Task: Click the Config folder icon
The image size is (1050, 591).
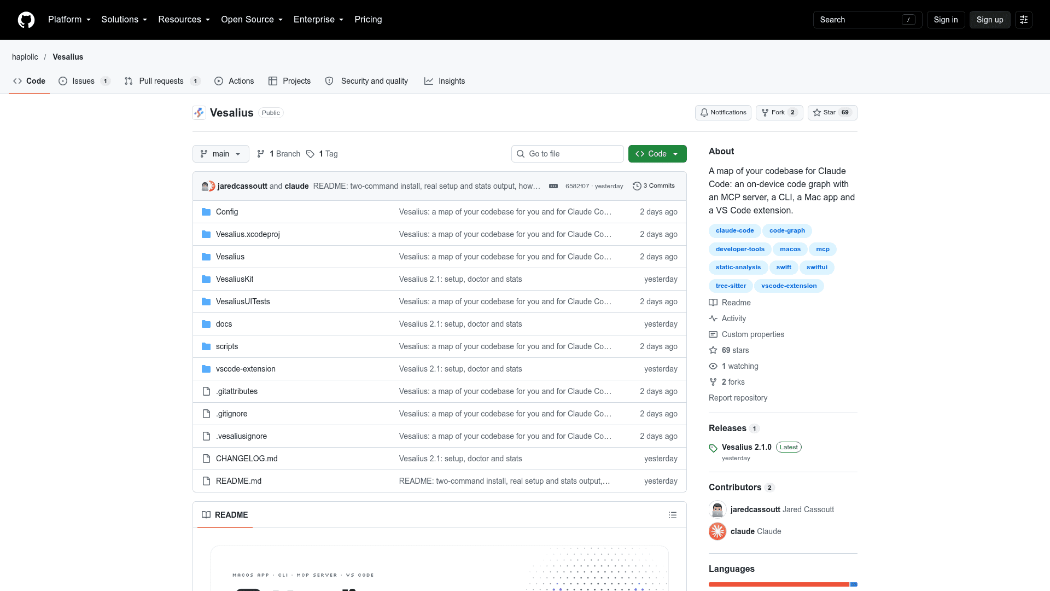Action: pos(206,212)
